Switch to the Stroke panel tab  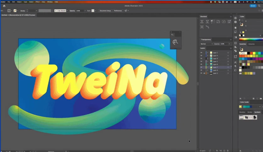coord(250,112)
